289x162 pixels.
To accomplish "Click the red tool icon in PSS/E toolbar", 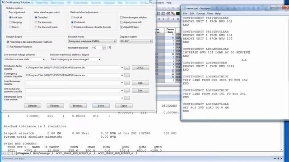I will pos(173,13).
